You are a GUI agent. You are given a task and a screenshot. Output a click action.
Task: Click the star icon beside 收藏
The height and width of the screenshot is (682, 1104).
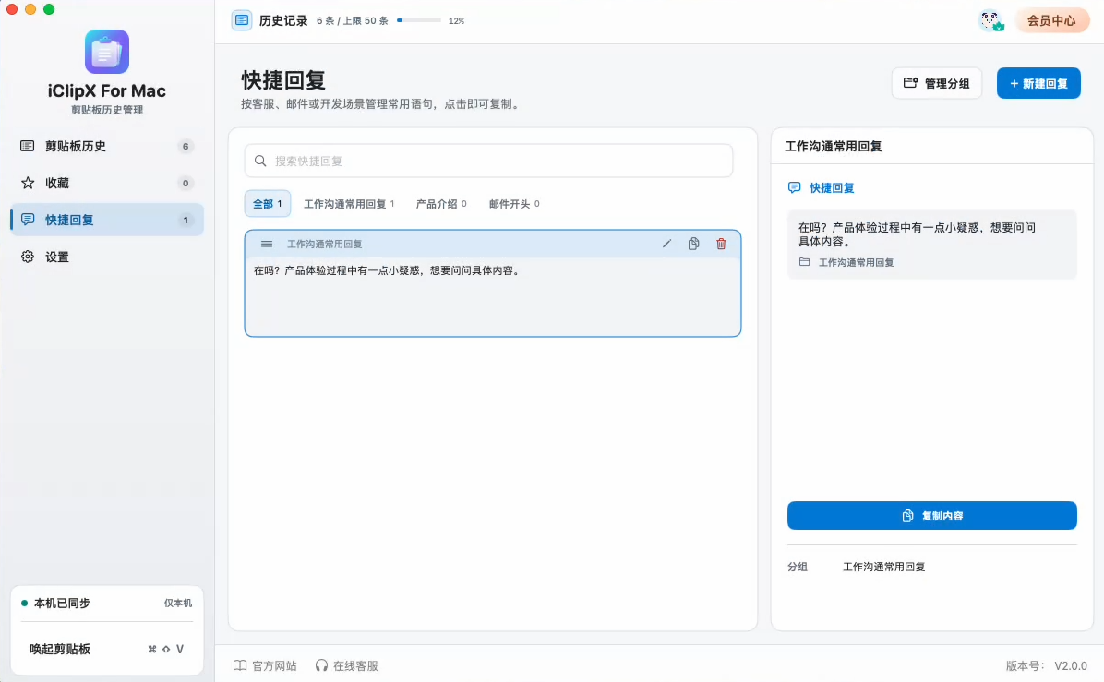tap(28, 183)
